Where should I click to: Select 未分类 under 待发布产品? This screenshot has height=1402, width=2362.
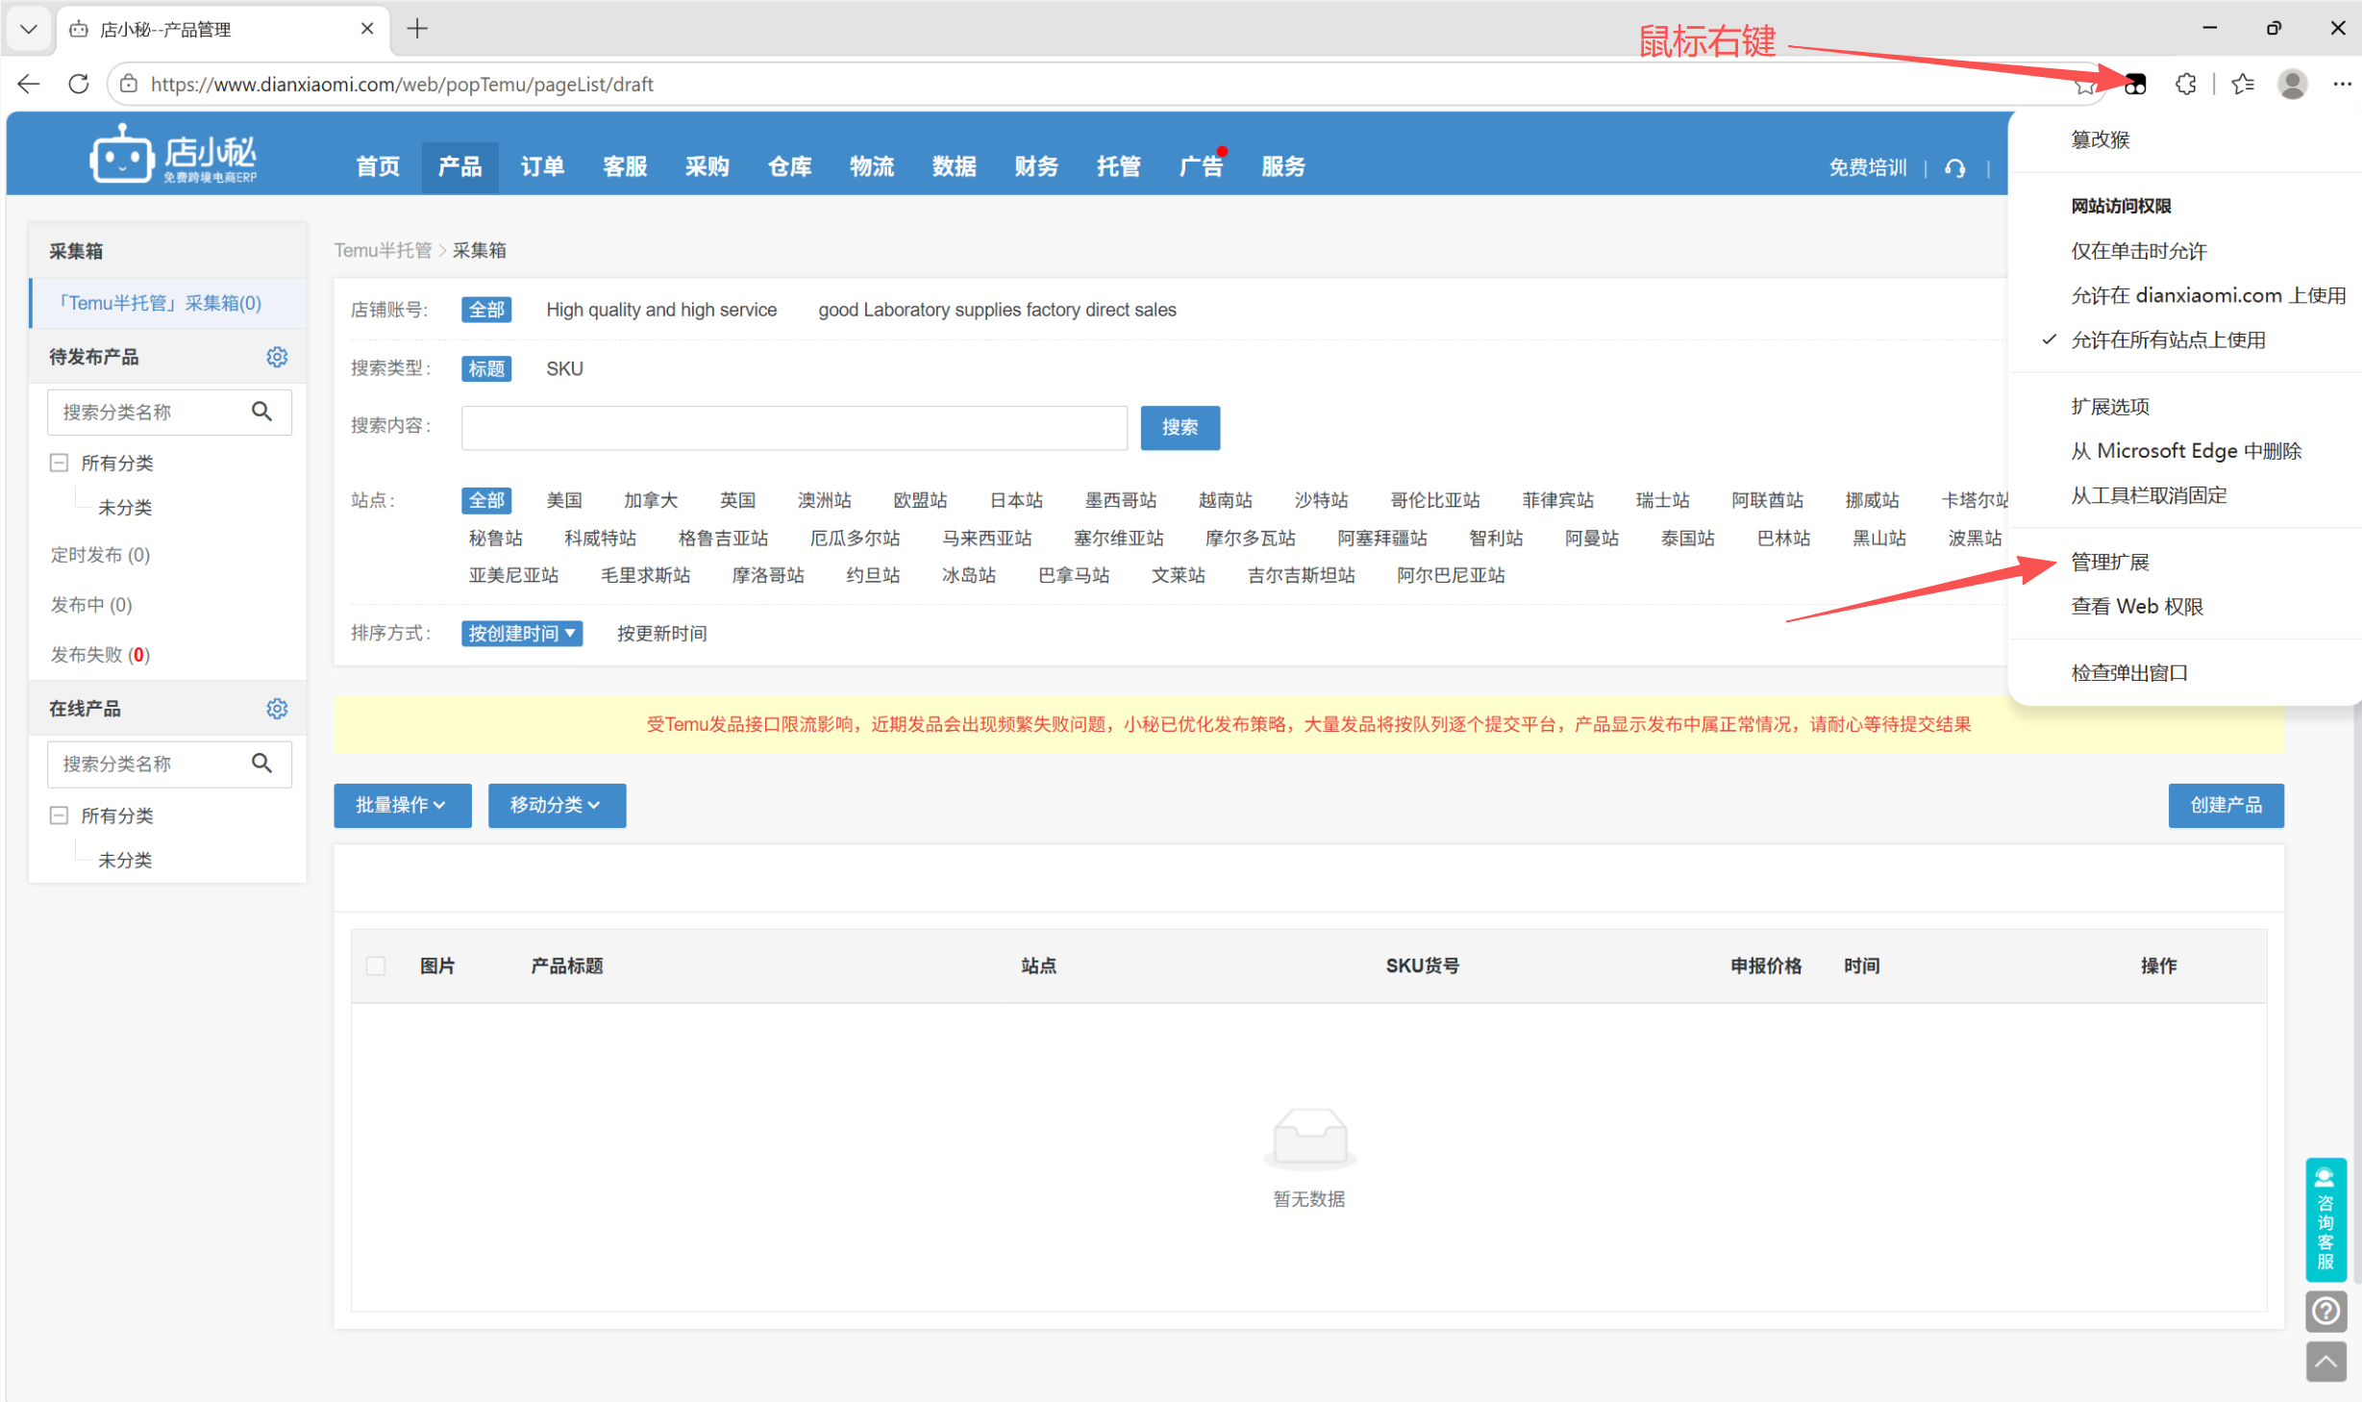[125, 507]
